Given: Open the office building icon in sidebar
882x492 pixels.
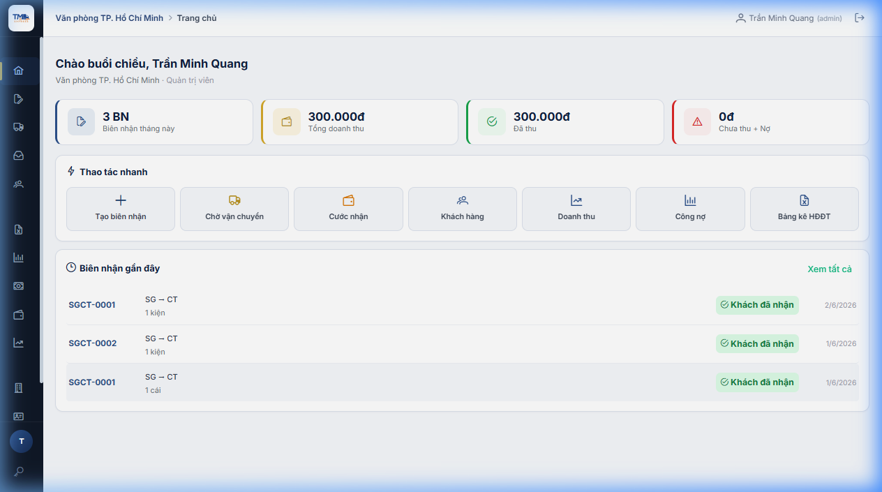Looking at the screenshot, I should click(x=19, y=388).
